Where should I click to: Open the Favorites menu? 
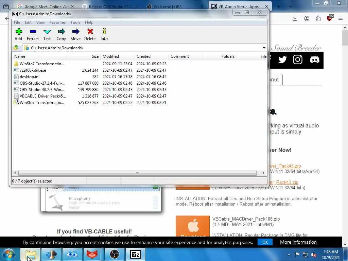57,22
